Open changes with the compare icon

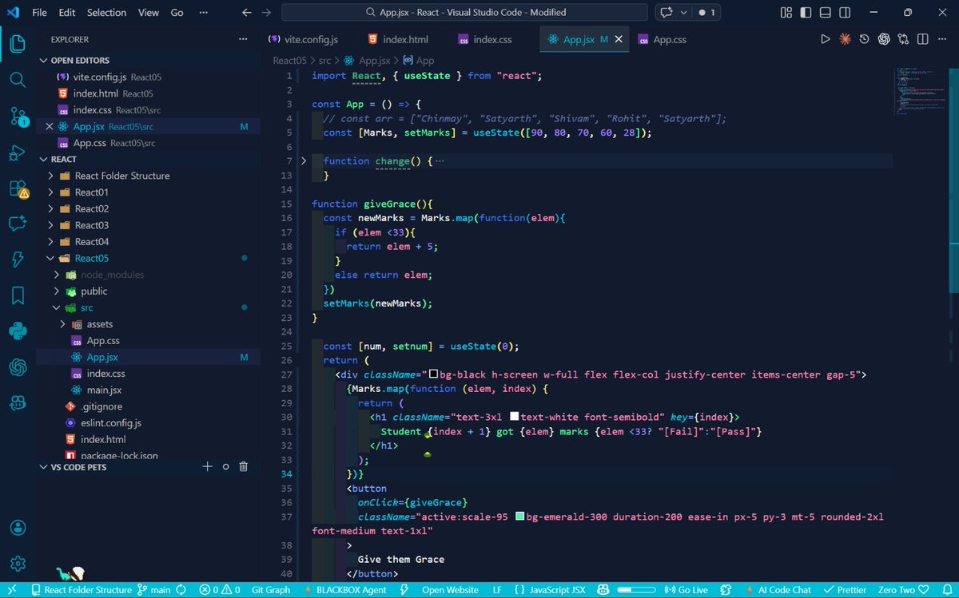[903, 39]
